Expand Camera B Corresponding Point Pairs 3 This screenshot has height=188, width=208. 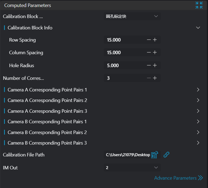(x=198, y=143)
